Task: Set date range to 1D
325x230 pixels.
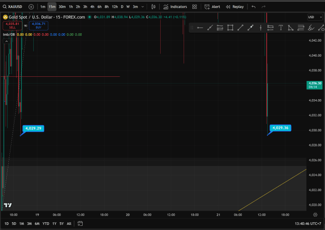Action: tap(7, 224)
